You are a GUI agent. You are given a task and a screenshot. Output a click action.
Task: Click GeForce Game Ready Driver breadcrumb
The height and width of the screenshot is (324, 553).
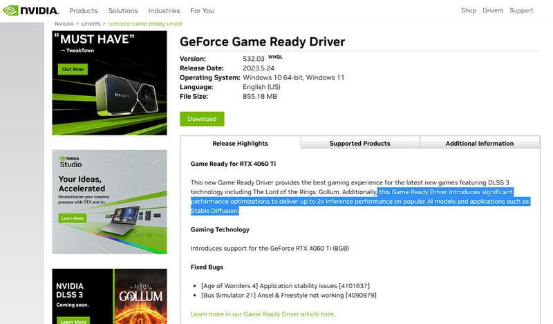coord(145,24)
